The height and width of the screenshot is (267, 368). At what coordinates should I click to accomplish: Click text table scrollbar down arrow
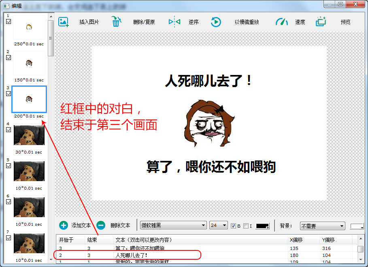360,259
